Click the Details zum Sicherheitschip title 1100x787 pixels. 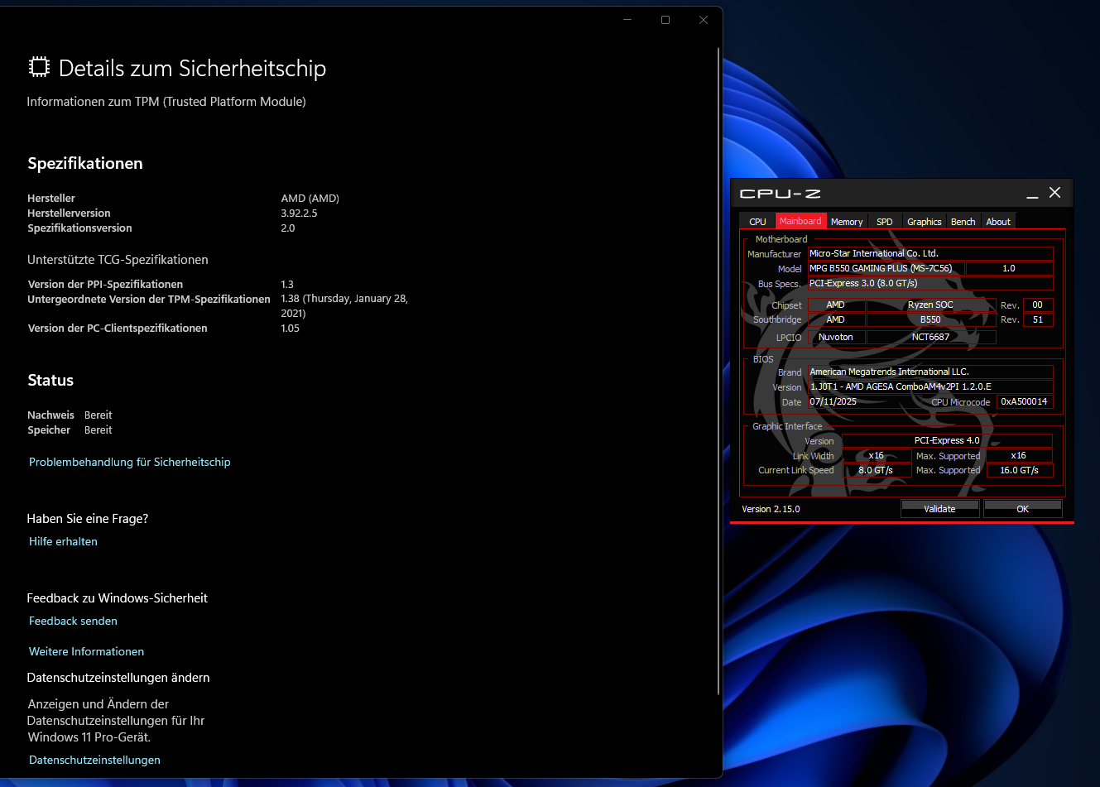tap(192, 68)
